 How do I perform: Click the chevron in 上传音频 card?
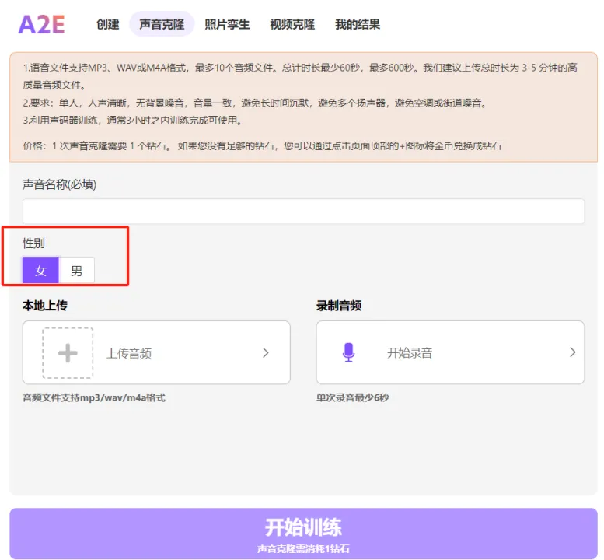265,352
